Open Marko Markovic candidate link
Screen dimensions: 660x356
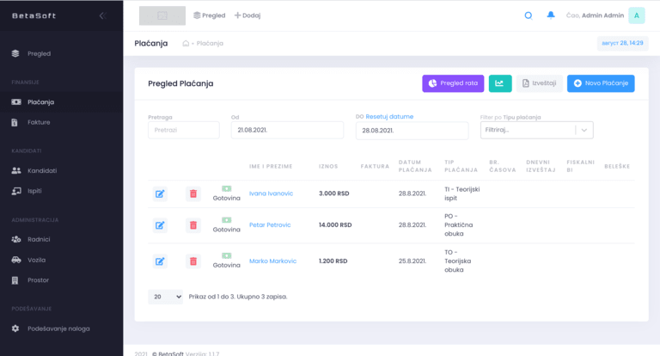tap(272, 261)
